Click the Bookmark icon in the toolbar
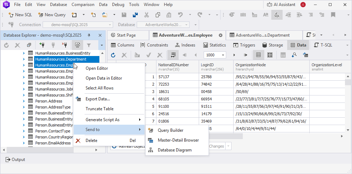 (x=333, y=15)
